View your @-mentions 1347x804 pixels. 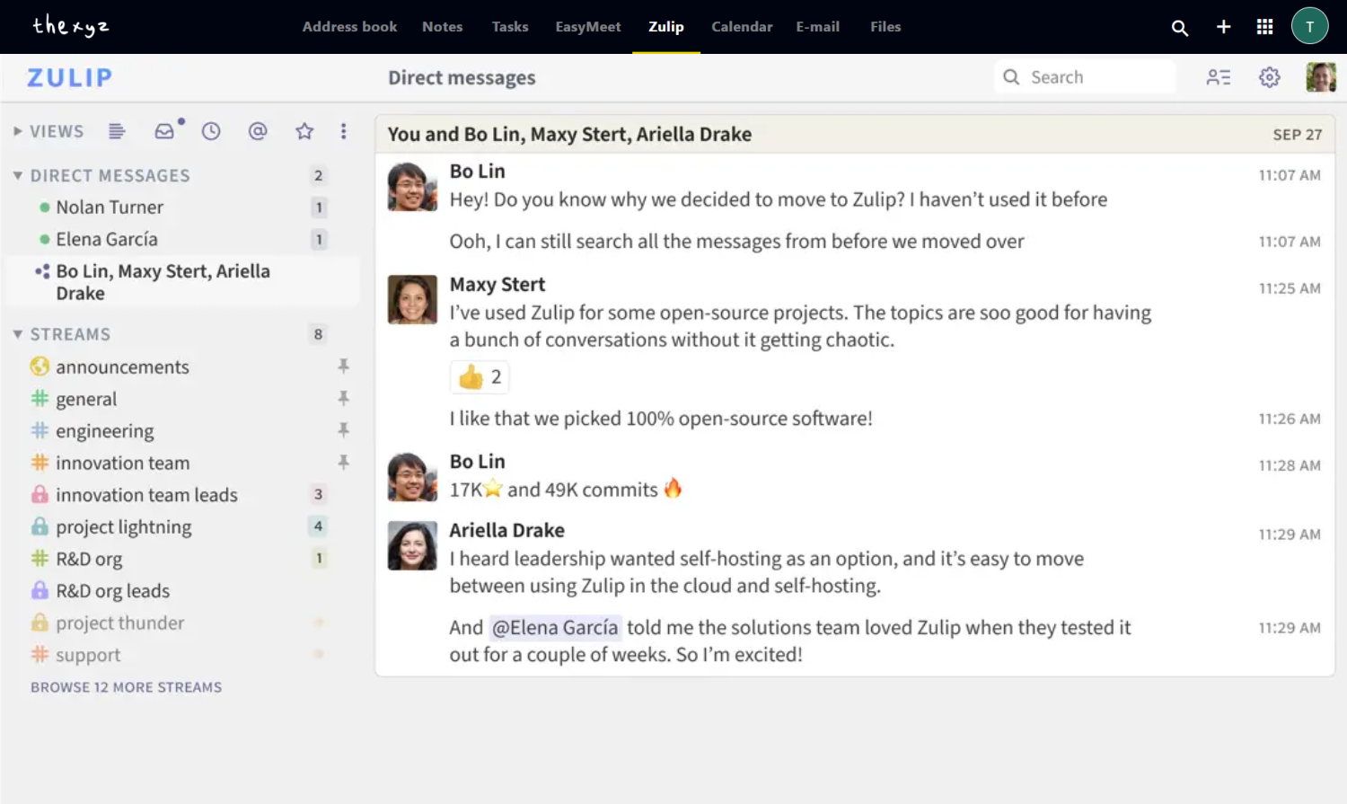tap(258, 131)
